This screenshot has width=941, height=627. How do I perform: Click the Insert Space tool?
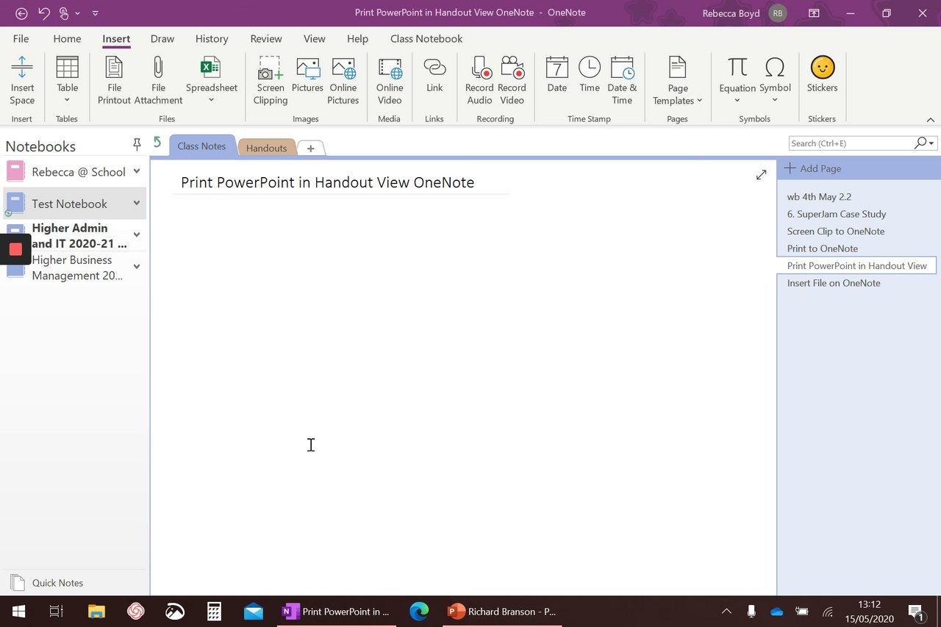(22, 81)
